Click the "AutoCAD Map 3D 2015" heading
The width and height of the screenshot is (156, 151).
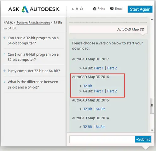(90, 100)
